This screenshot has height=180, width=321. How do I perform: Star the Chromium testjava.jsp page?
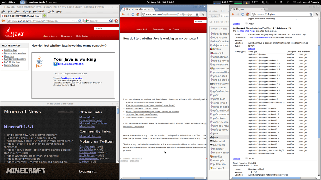click(x=197, y=14)
